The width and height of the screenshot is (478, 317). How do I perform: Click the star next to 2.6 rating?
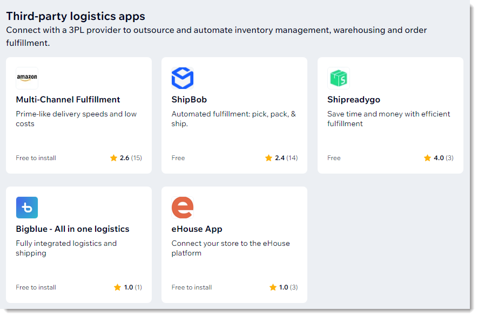(114, 158)
